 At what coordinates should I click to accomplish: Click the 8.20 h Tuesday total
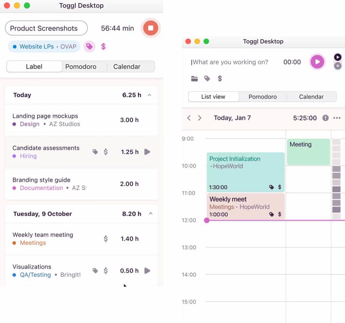click(132, 214)
